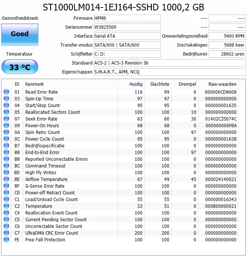247x257 pixels.
Task: Select the status icon for UltraDMA CRC Error Count
Action: (6, 233)
